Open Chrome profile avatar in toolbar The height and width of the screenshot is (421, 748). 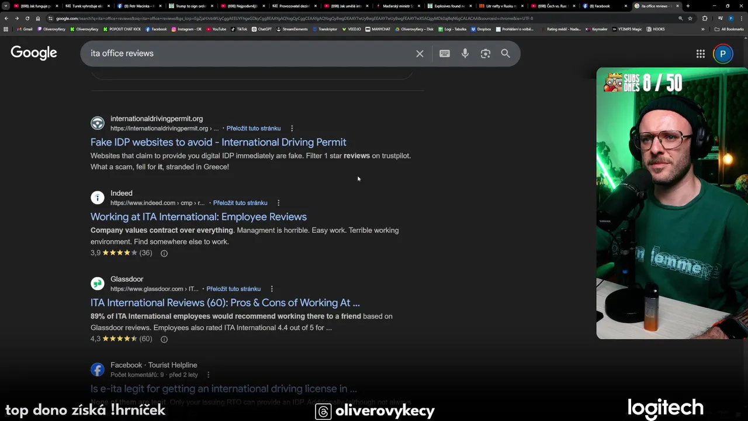click(730, 18)
